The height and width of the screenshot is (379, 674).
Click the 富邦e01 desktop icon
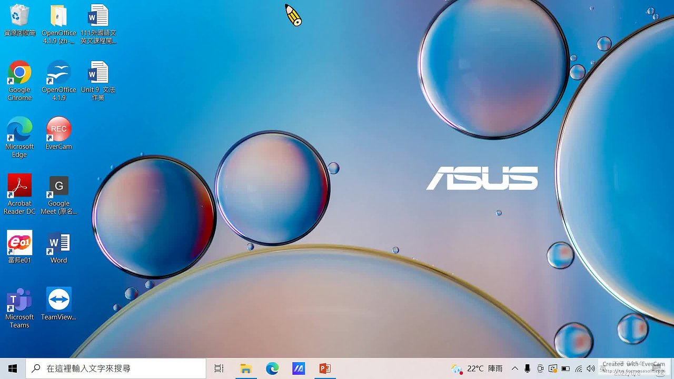click(x=19, y=243)
